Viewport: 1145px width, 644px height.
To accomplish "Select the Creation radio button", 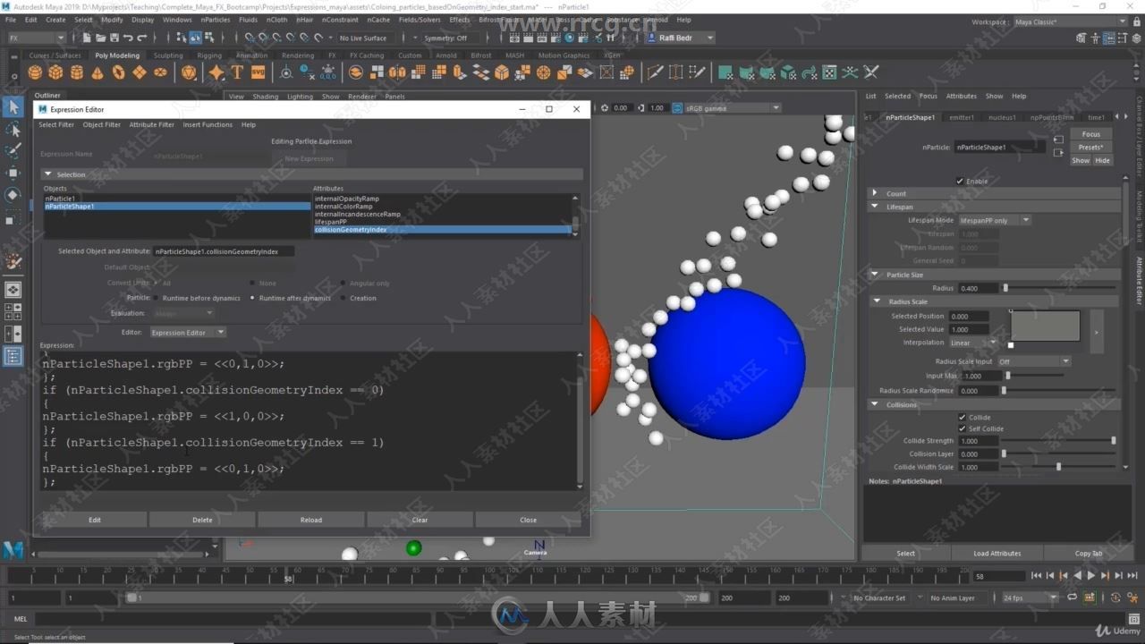I will (x=344, y=298).
